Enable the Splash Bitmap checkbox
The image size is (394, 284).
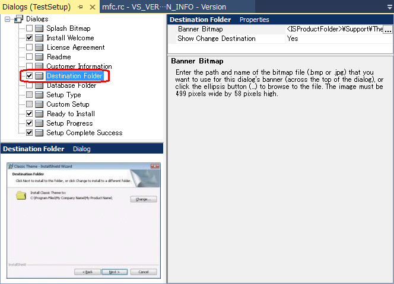pos(29,28)
